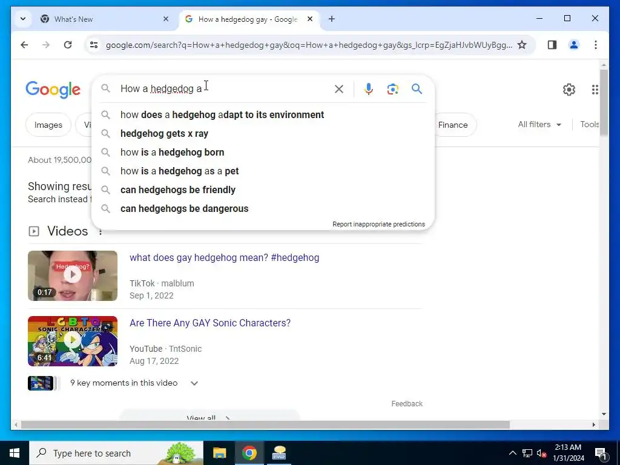Click the voice search microphone icon
This screenshot has height=465, width=620.
(x=369, y=89)
